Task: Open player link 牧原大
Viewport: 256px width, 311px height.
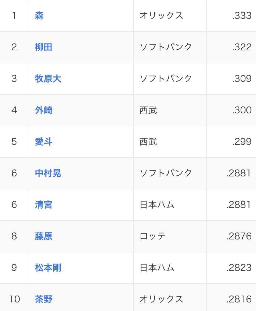Action: (x=48, y=78)
